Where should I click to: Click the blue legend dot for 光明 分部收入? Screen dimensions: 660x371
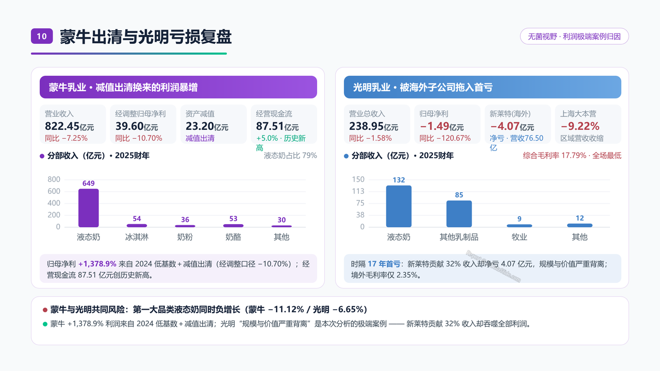point(346,156)
